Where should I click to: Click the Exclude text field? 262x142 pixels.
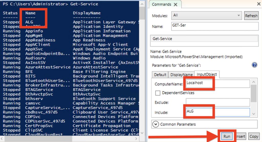click(217, 102)
